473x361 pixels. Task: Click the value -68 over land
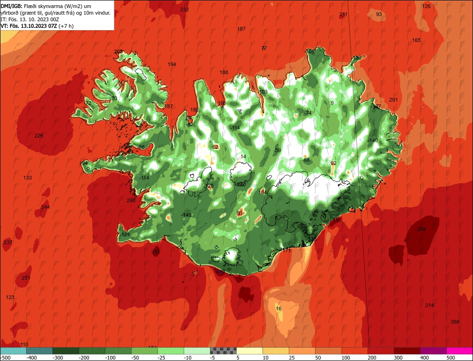click(x=306, y=160)
